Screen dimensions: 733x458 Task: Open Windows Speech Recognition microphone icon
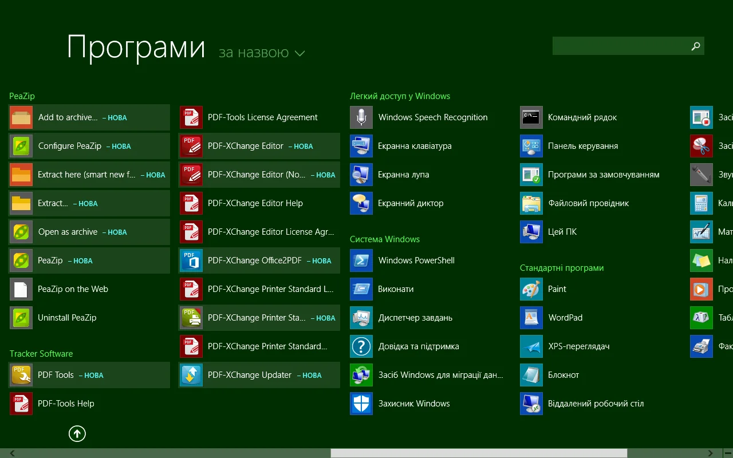coord(361,117)
